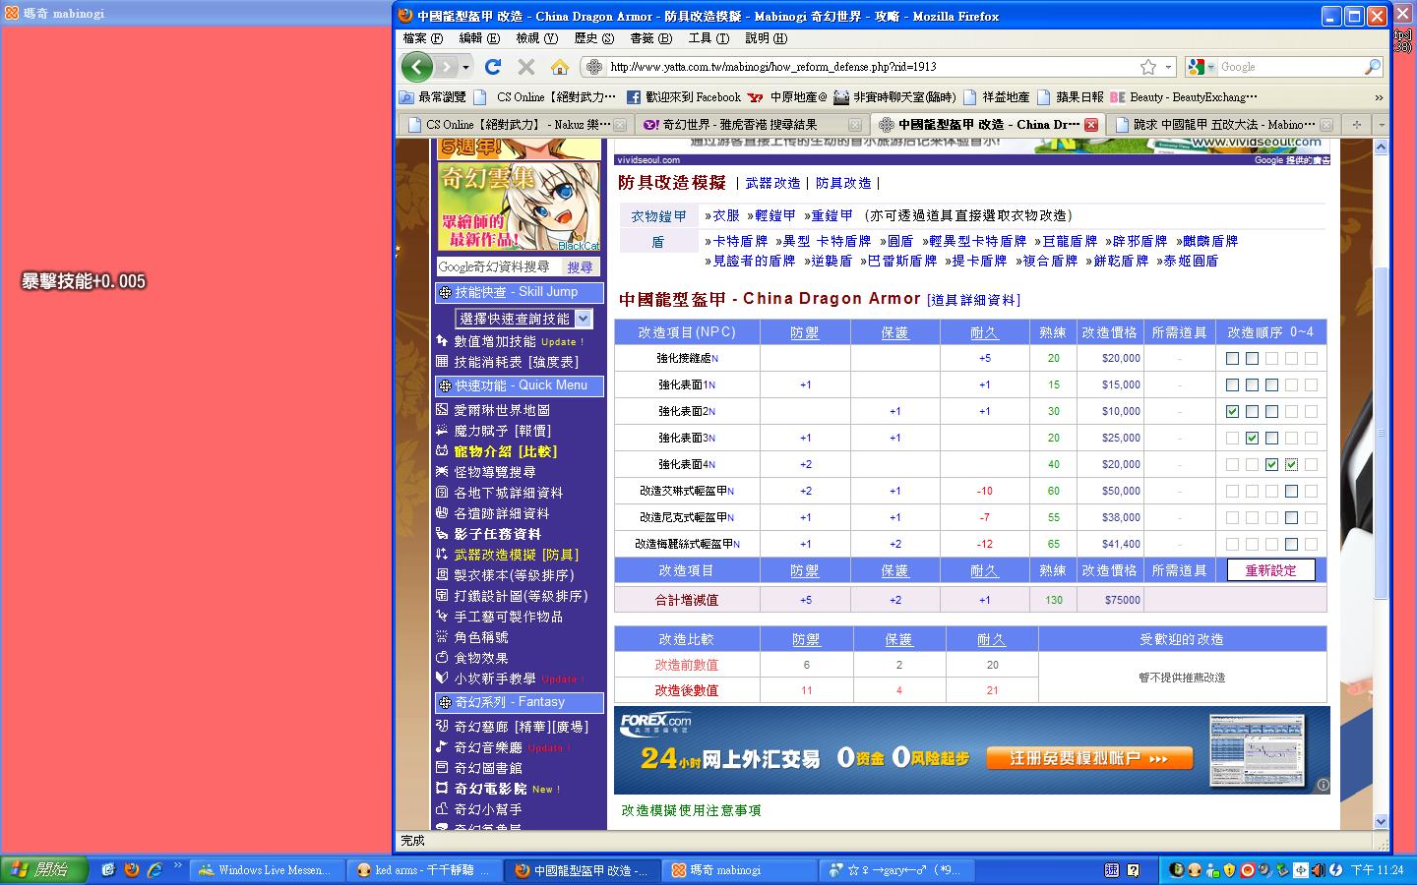Click the Stop loading X icon
Image resolution: width=1417 pixels, height=885 pixels.
526,67
